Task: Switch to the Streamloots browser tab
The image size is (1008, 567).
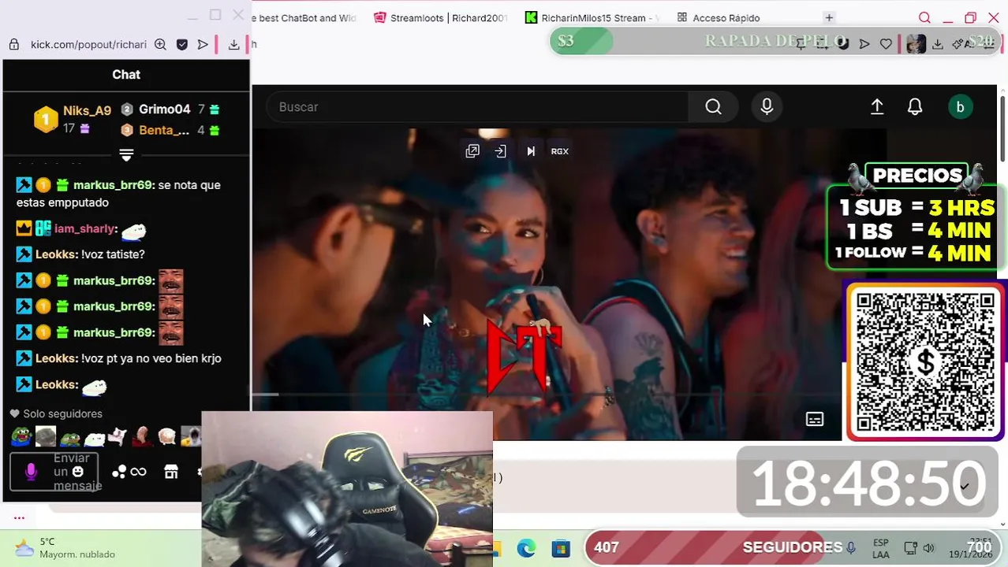Action: tap(441, 17)
